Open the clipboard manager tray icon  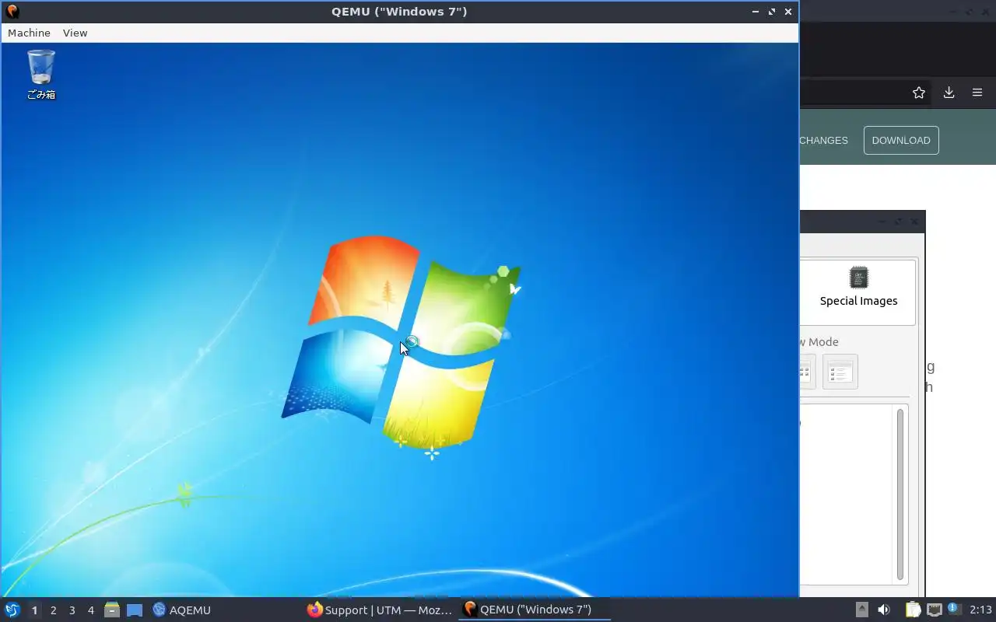913,610
